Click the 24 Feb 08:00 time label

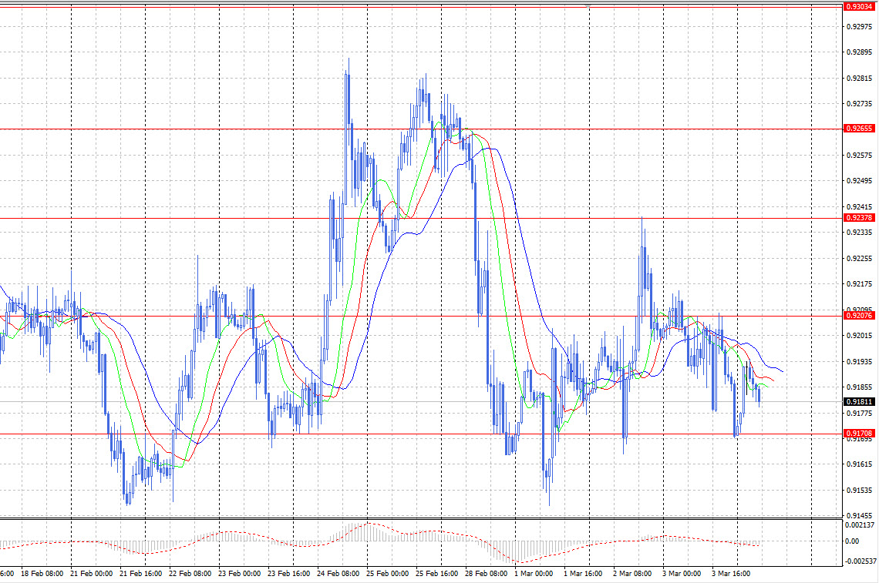338,574
